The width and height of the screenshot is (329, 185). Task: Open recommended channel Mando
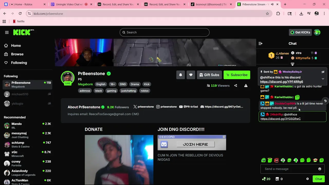pyautogui.click(x=28, y=126)
